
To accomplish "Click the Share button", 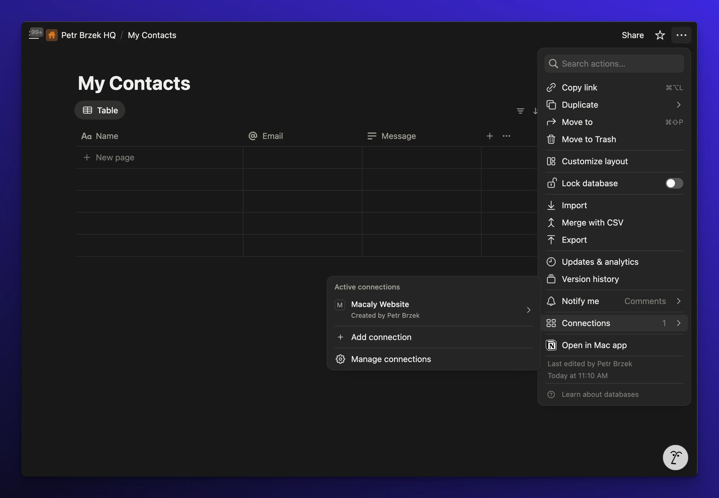I will (x=633, y=35).
